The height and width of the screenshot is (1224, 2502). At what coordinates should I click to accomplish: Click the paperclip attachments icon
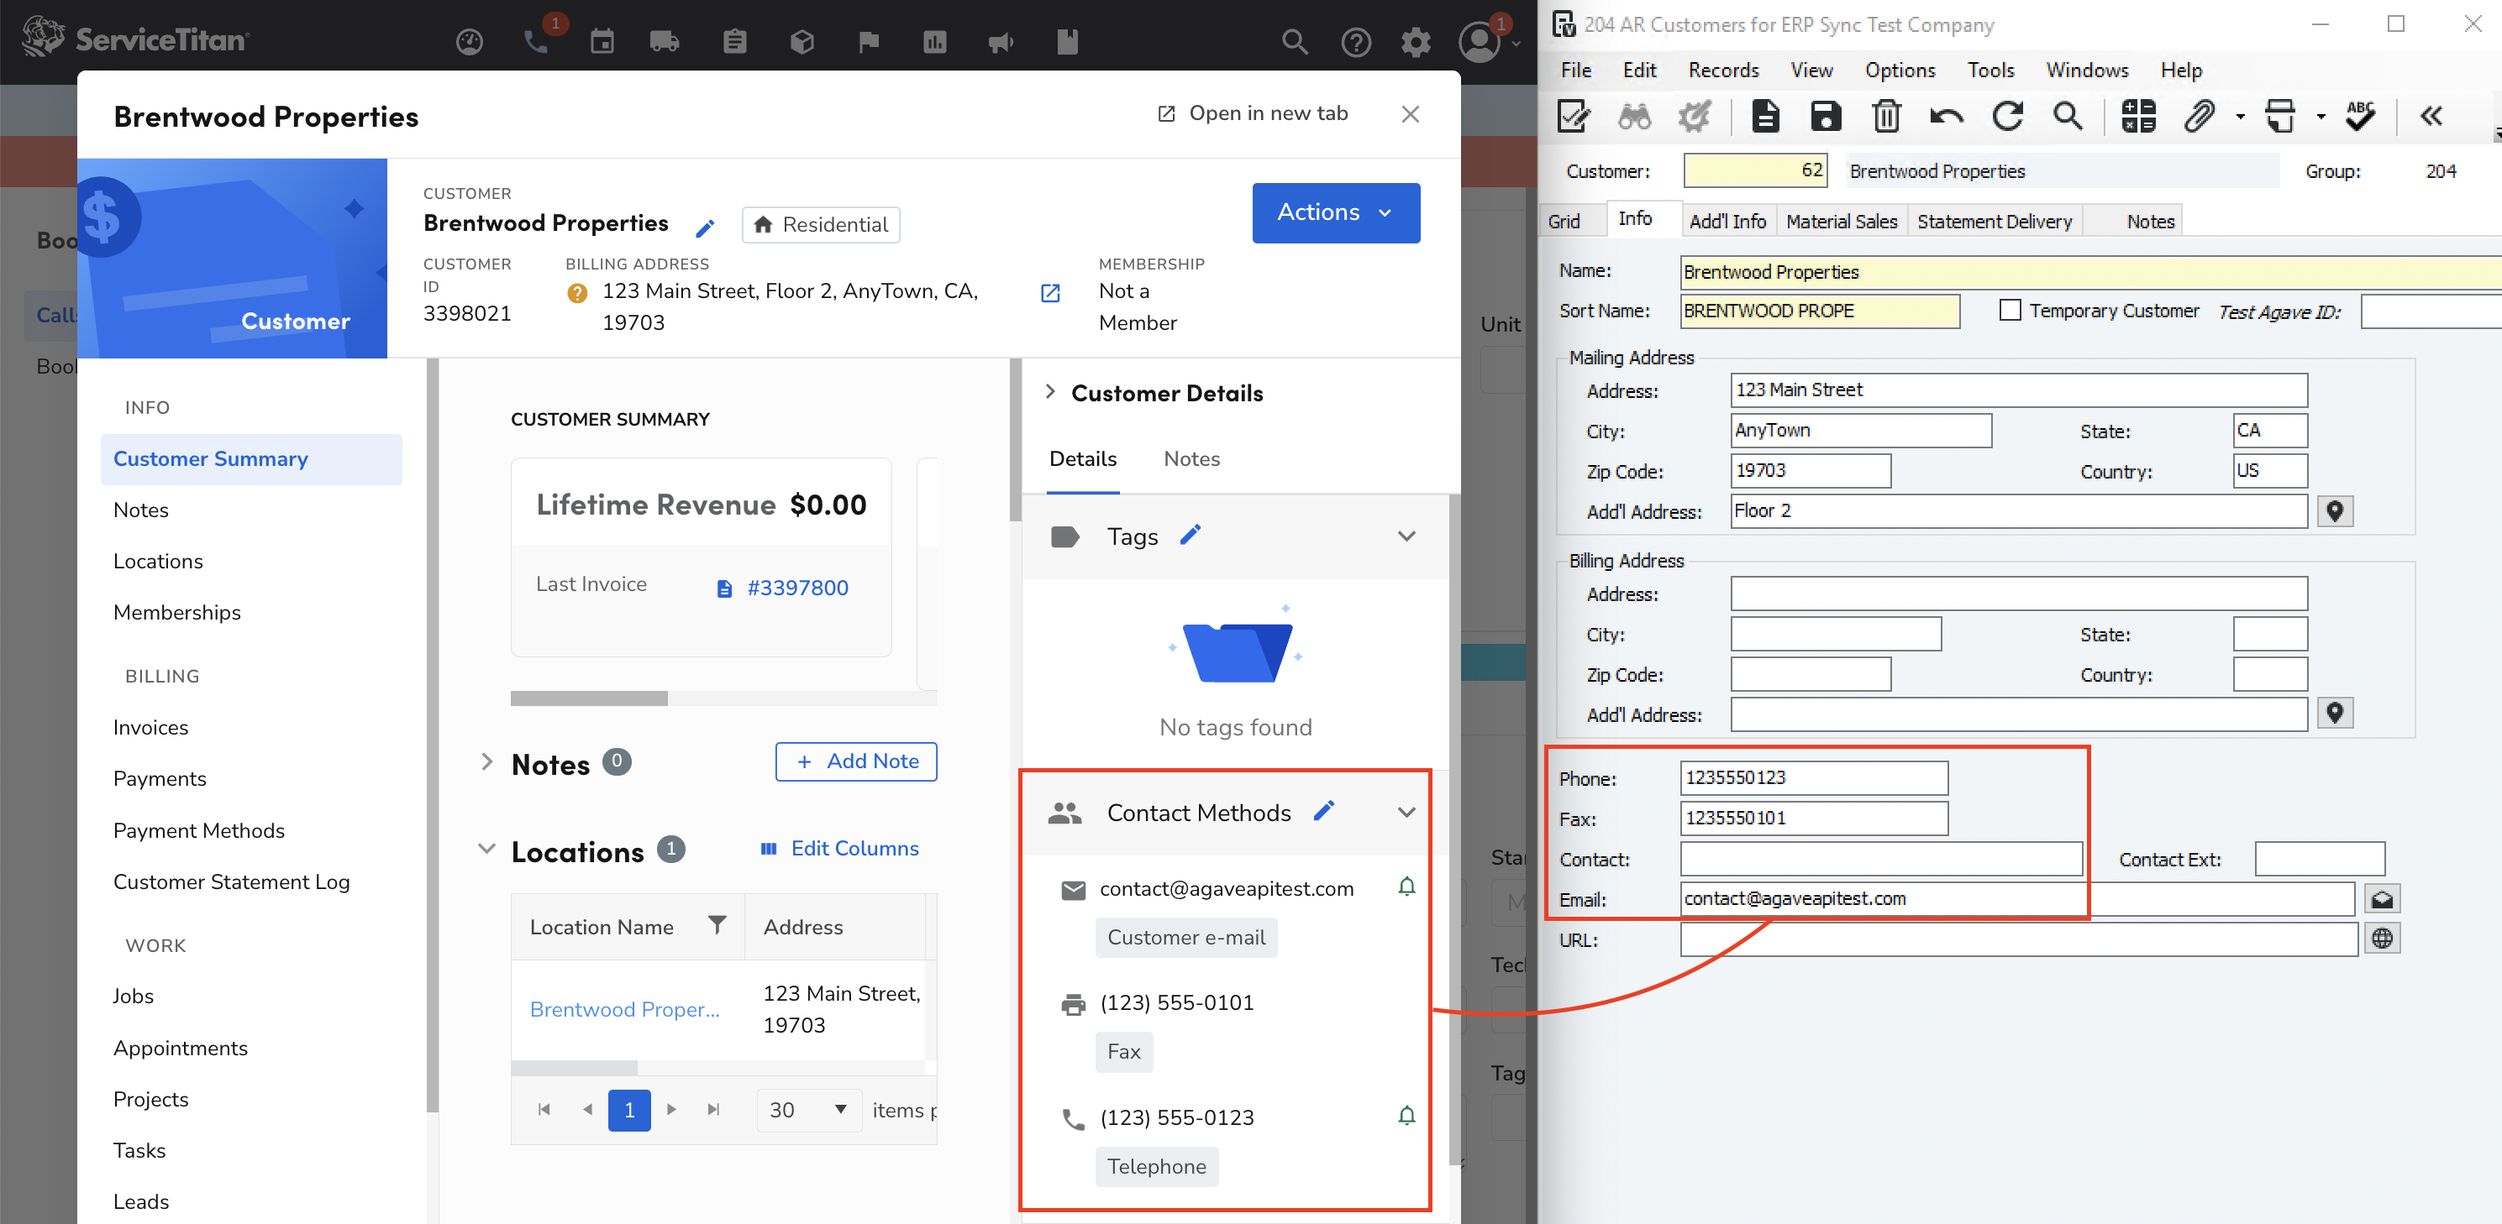(x=2199, y=117)
